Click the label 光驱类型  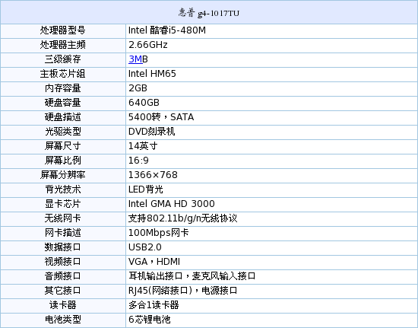point(62,132)
